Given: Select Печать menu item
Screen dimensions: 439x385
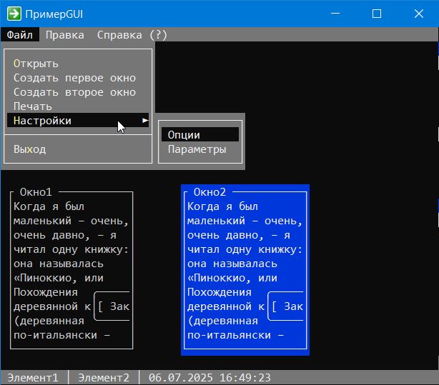Looking at the screenshot, I should (33, 106).
